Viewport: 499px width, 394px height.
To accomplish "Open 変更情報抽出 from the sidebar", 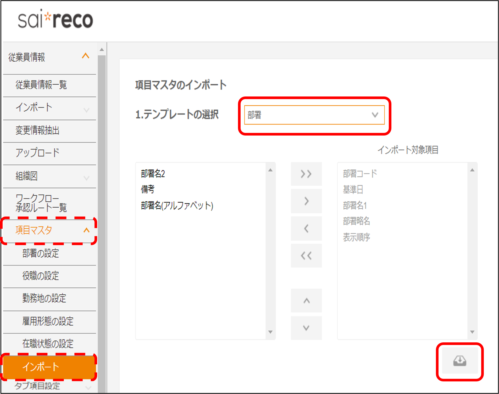I will coord(37,130).
